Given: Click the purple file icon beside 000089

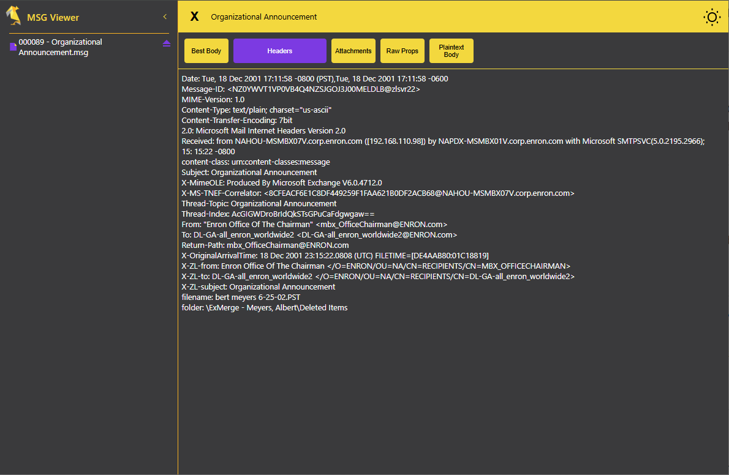Looking at the screenshot, I should coord(13,47).
